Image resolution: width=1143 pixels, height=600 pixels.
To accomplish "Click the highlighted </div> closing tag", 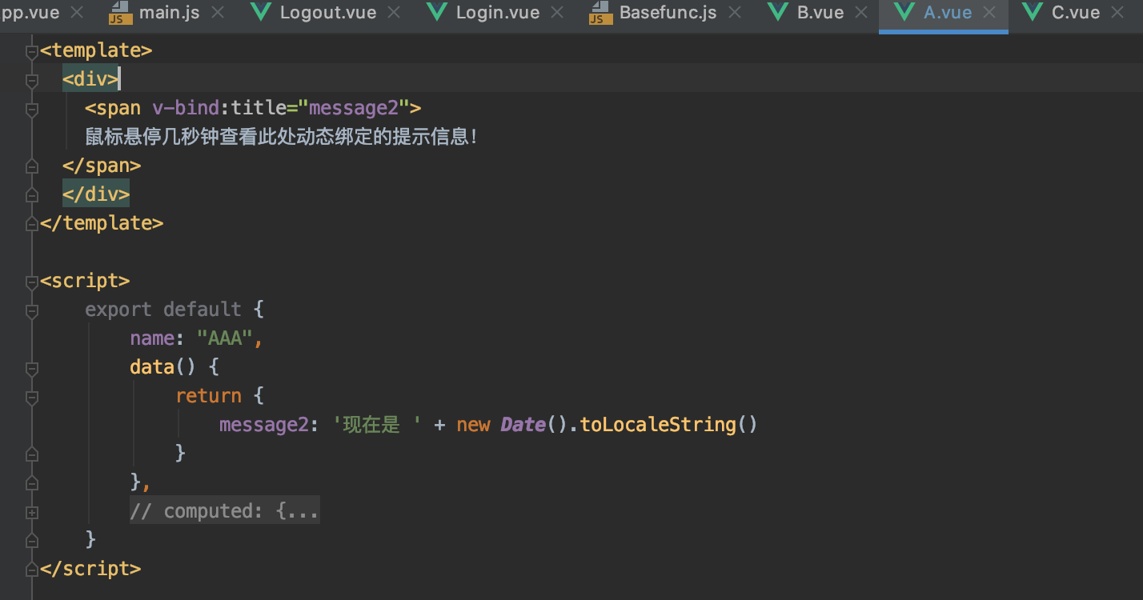I will 96,194.
